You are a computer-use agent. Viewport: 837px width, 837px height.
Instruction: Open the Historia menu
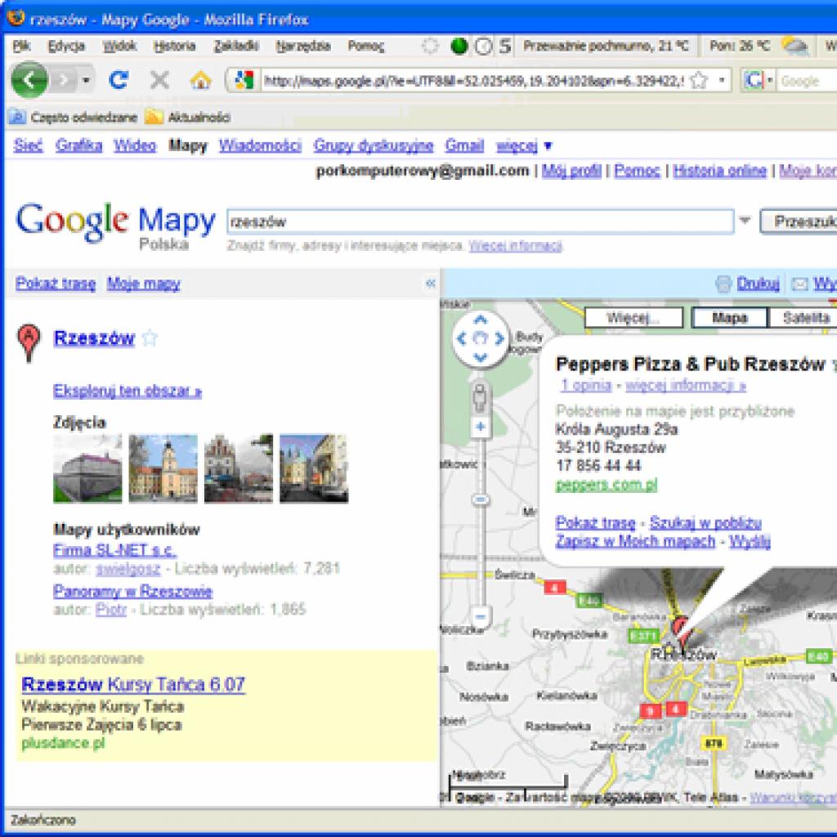coord(175,46)
